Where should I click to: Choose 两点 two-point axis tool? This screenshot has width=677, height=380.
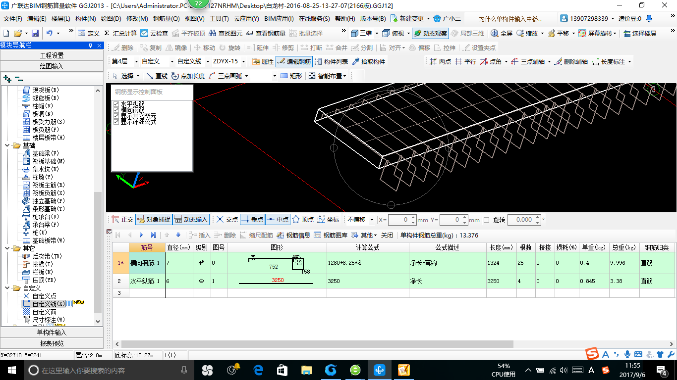click(x=440, y=62)
